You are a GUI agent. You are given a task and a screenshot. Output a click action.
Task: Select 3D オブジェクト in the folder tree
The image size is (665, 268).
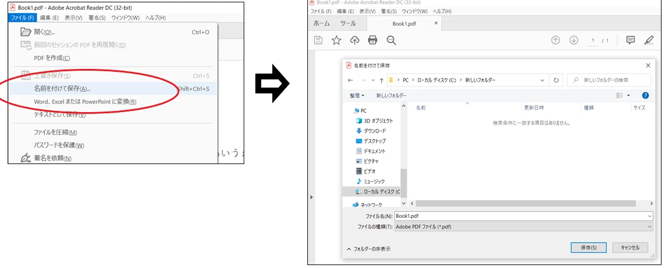(x=375, y=121)
